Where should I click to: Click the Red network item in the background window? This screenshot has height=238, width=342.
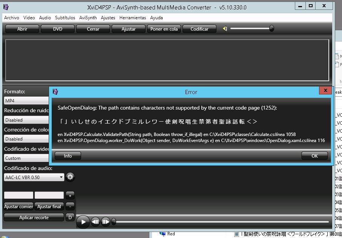pos(167,234)
